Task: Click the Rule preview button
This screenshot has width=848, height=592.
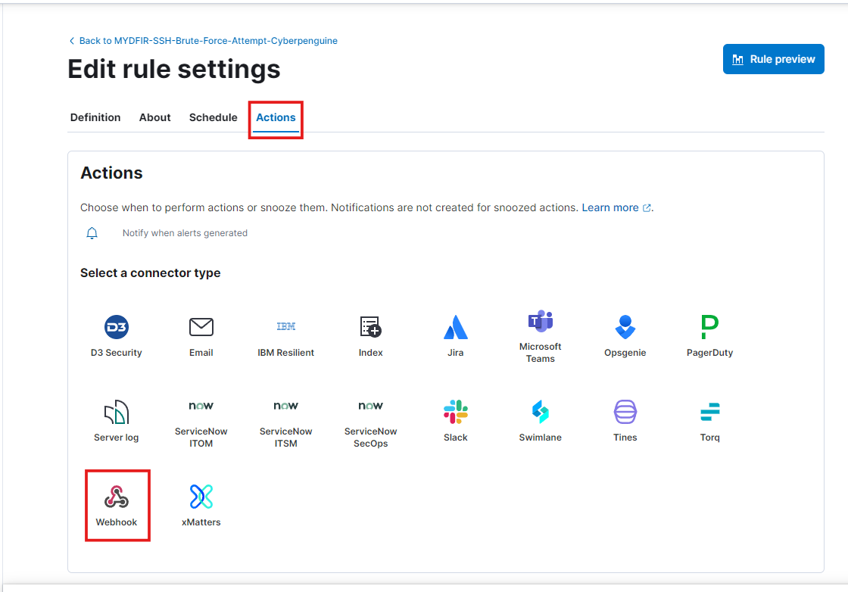Action: (x=773, y=59)
